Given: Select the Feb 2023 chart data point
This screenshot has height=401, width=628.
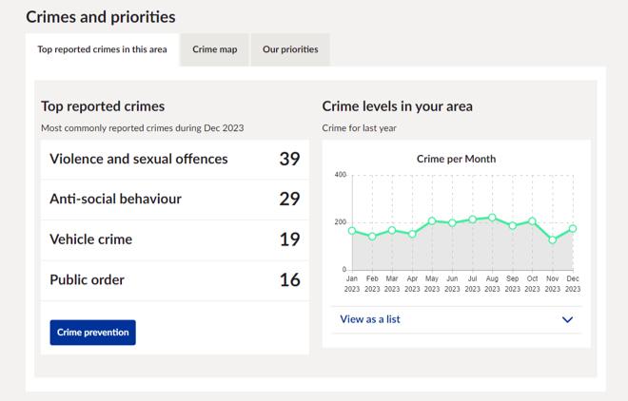Looking at the screenshot, I should (372, 237).
